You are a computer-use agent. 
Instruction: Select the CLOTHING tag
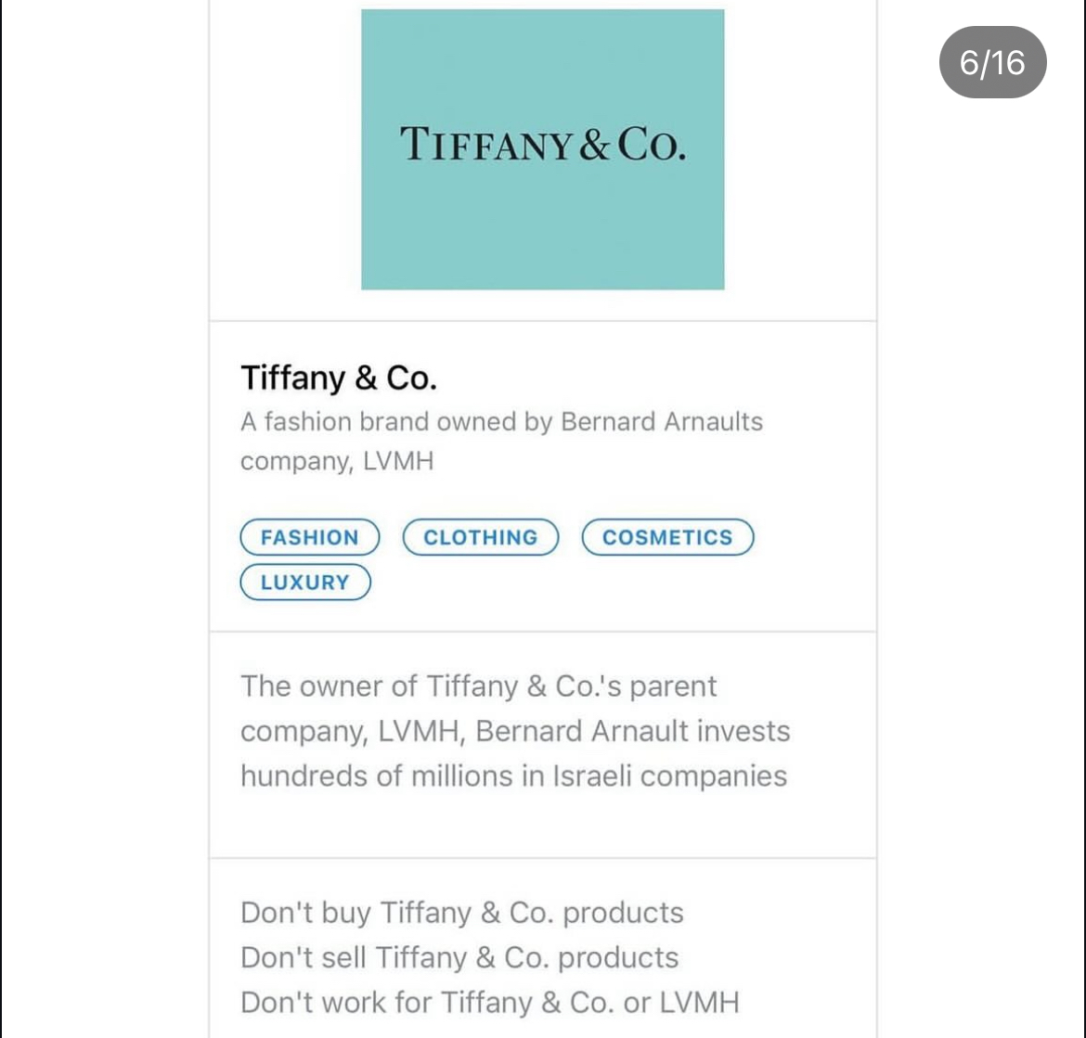(481, 537)
